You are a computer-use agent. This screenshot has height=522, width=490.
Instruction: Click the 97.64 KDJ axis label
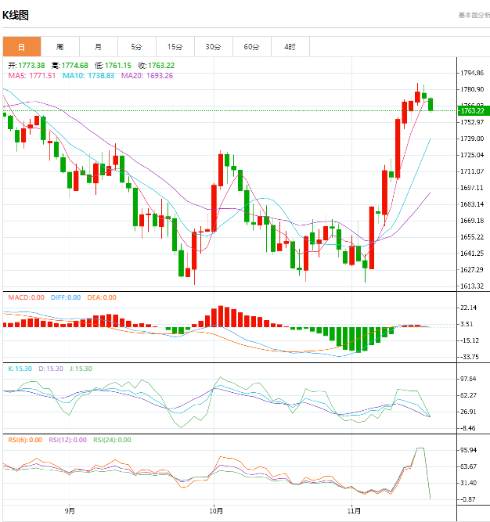click(468, 379)
